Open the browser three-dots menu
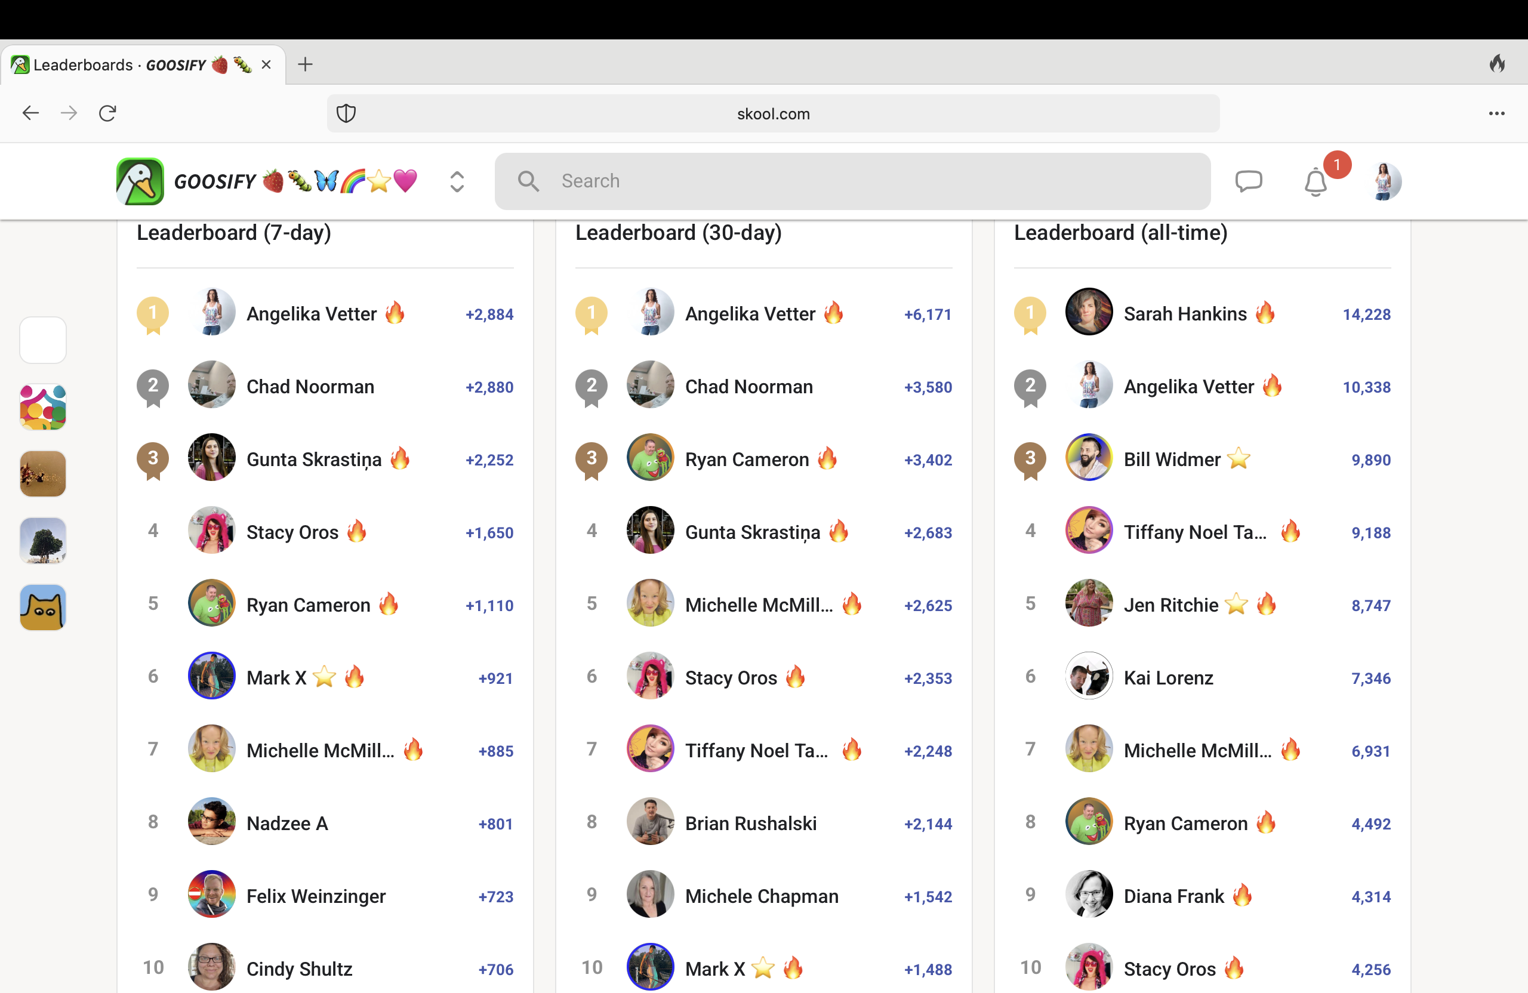The image size is (1528, 993). [1496, 113]
